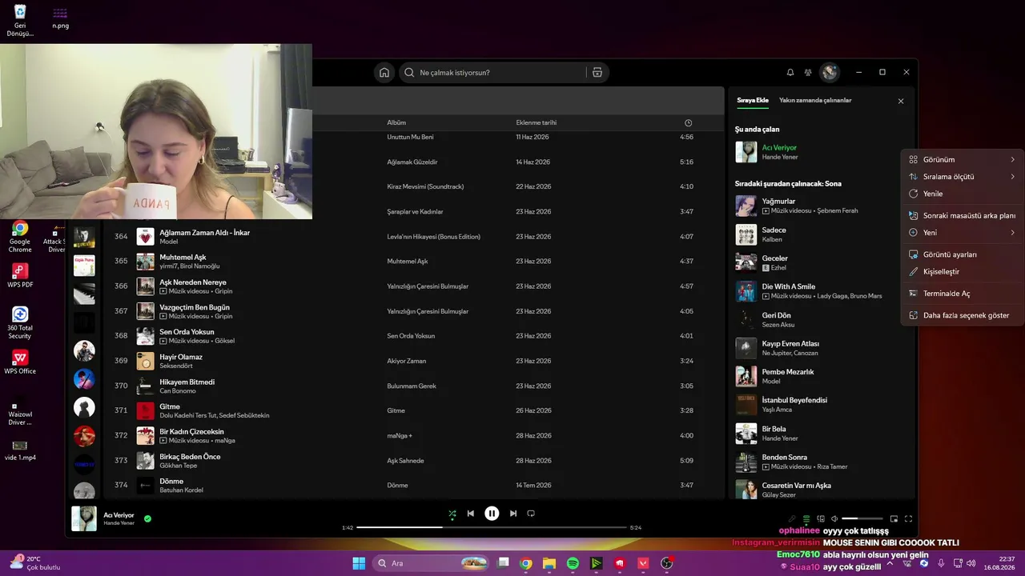Open Windows Start menu
Screen dimensions: 1025x576
(359, 563)
